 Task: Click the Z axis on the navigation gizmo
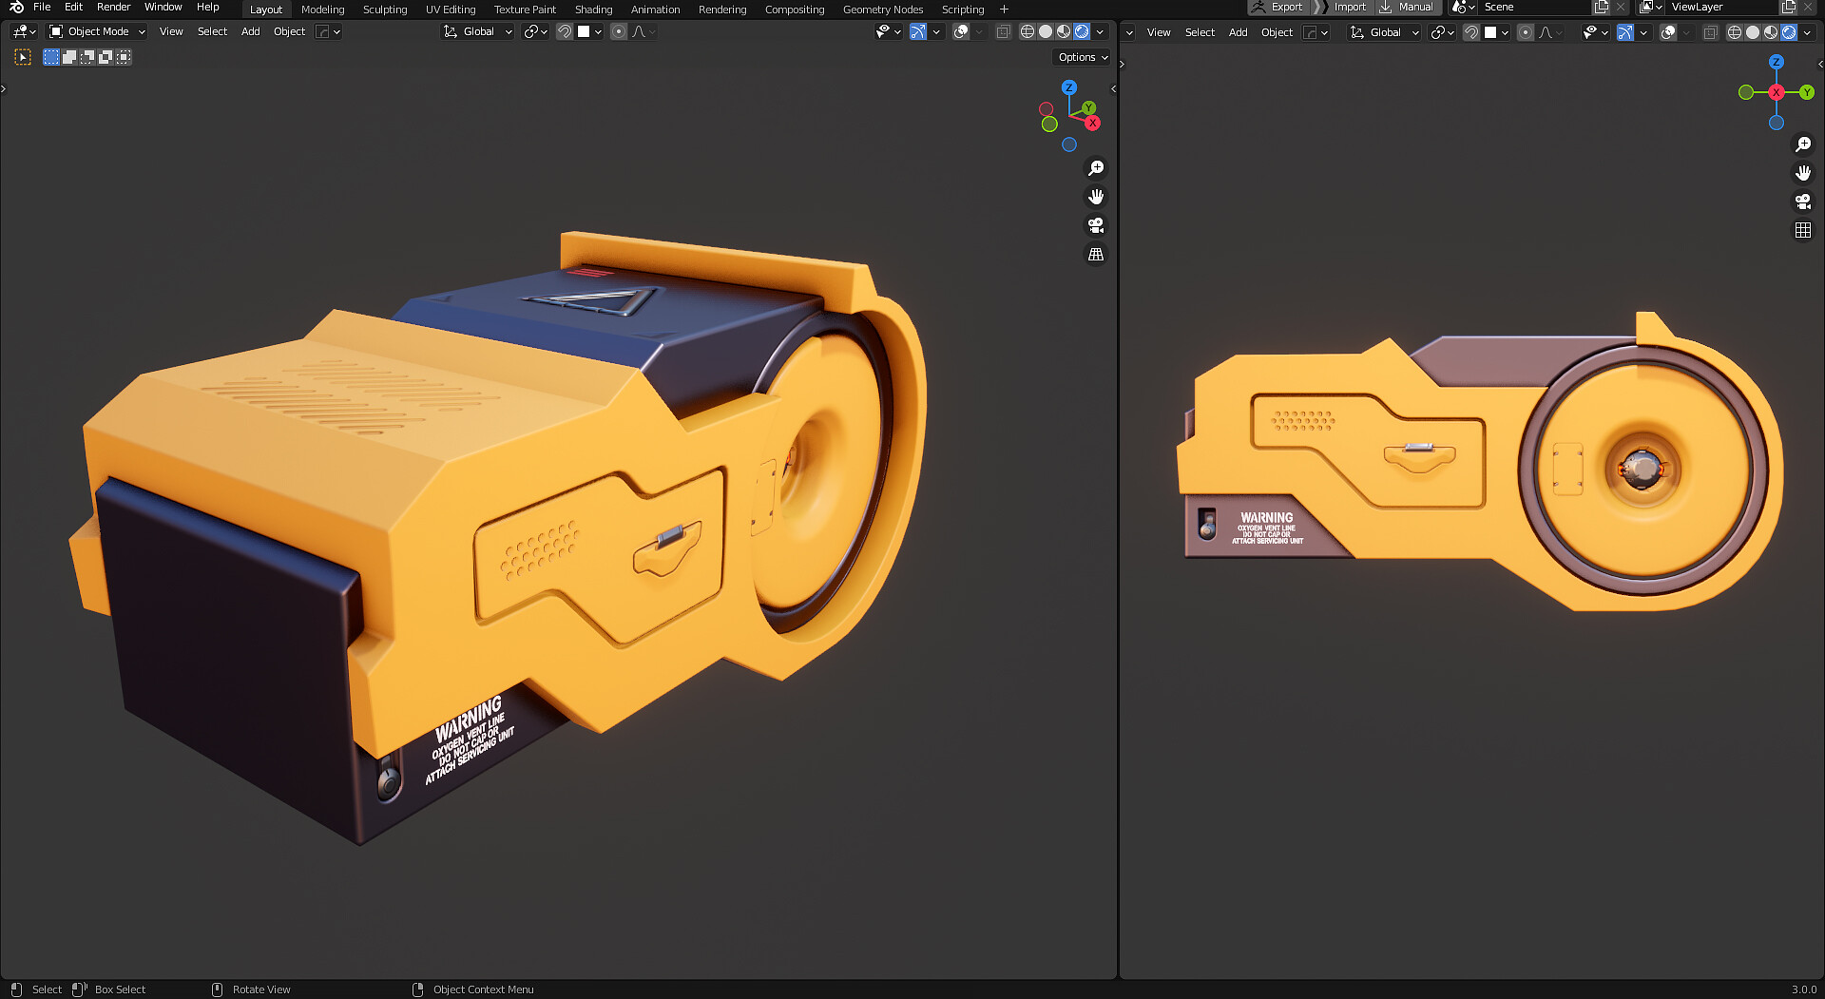pyautogui.click(x=1068, y=88)
